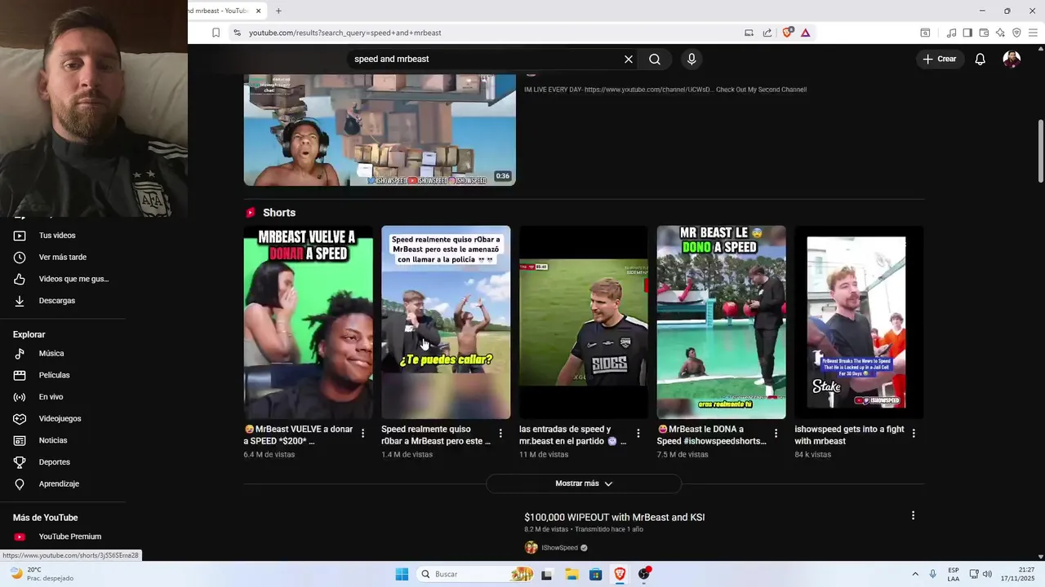The width and height of the screenshot is (1045, 587).
Task: Open options for 'MrBeast le DONA' short
Action: click(x=776, y=434)
